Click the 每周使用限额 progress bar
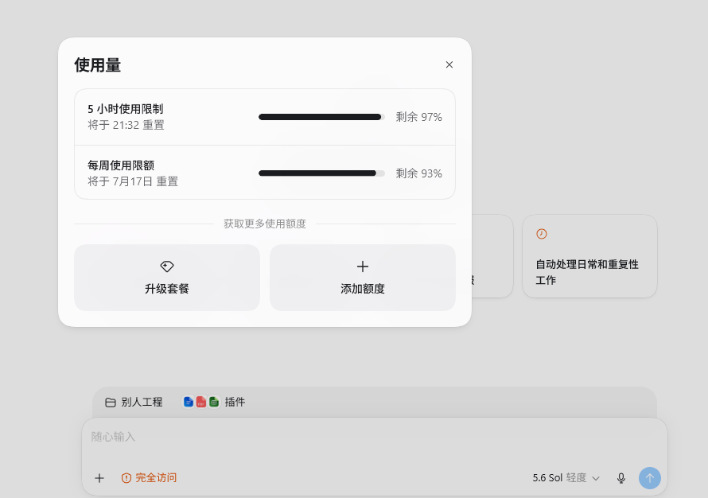Image resolution: width=708 pixels, height=498 pixels. coord(321,173)
